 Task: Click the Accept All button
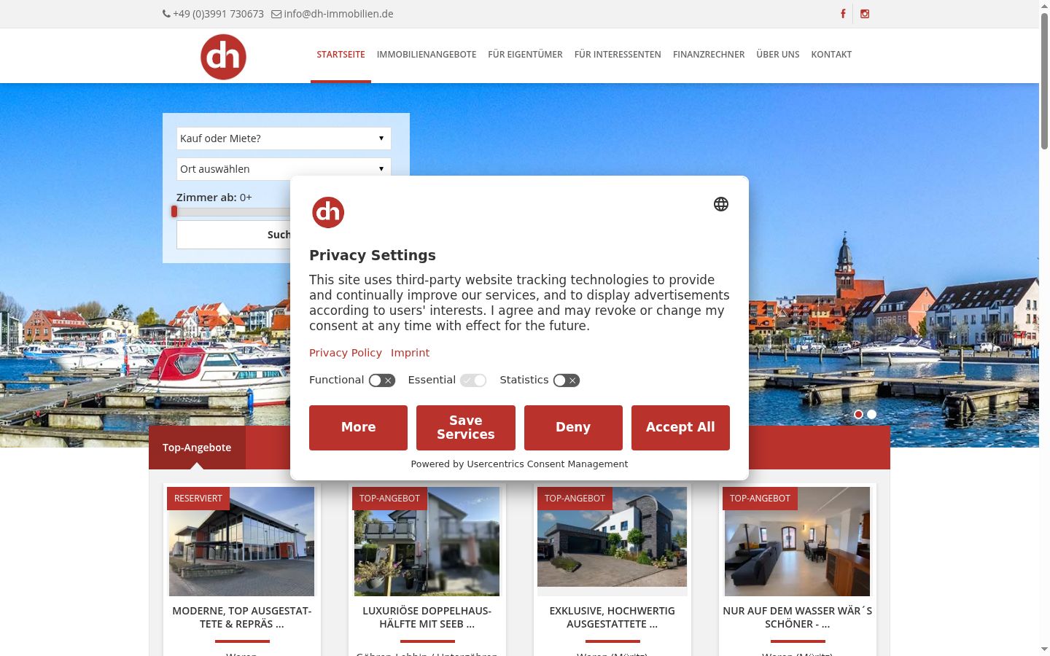tap(680, 428)
